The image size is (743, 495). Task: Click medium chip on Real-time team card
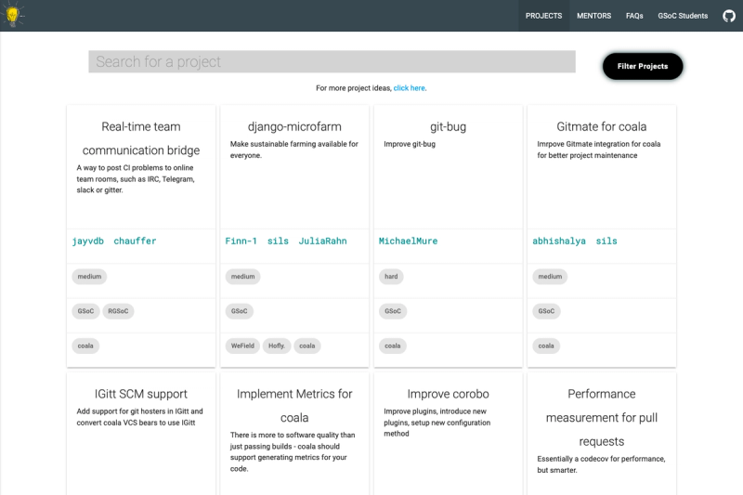89,277
